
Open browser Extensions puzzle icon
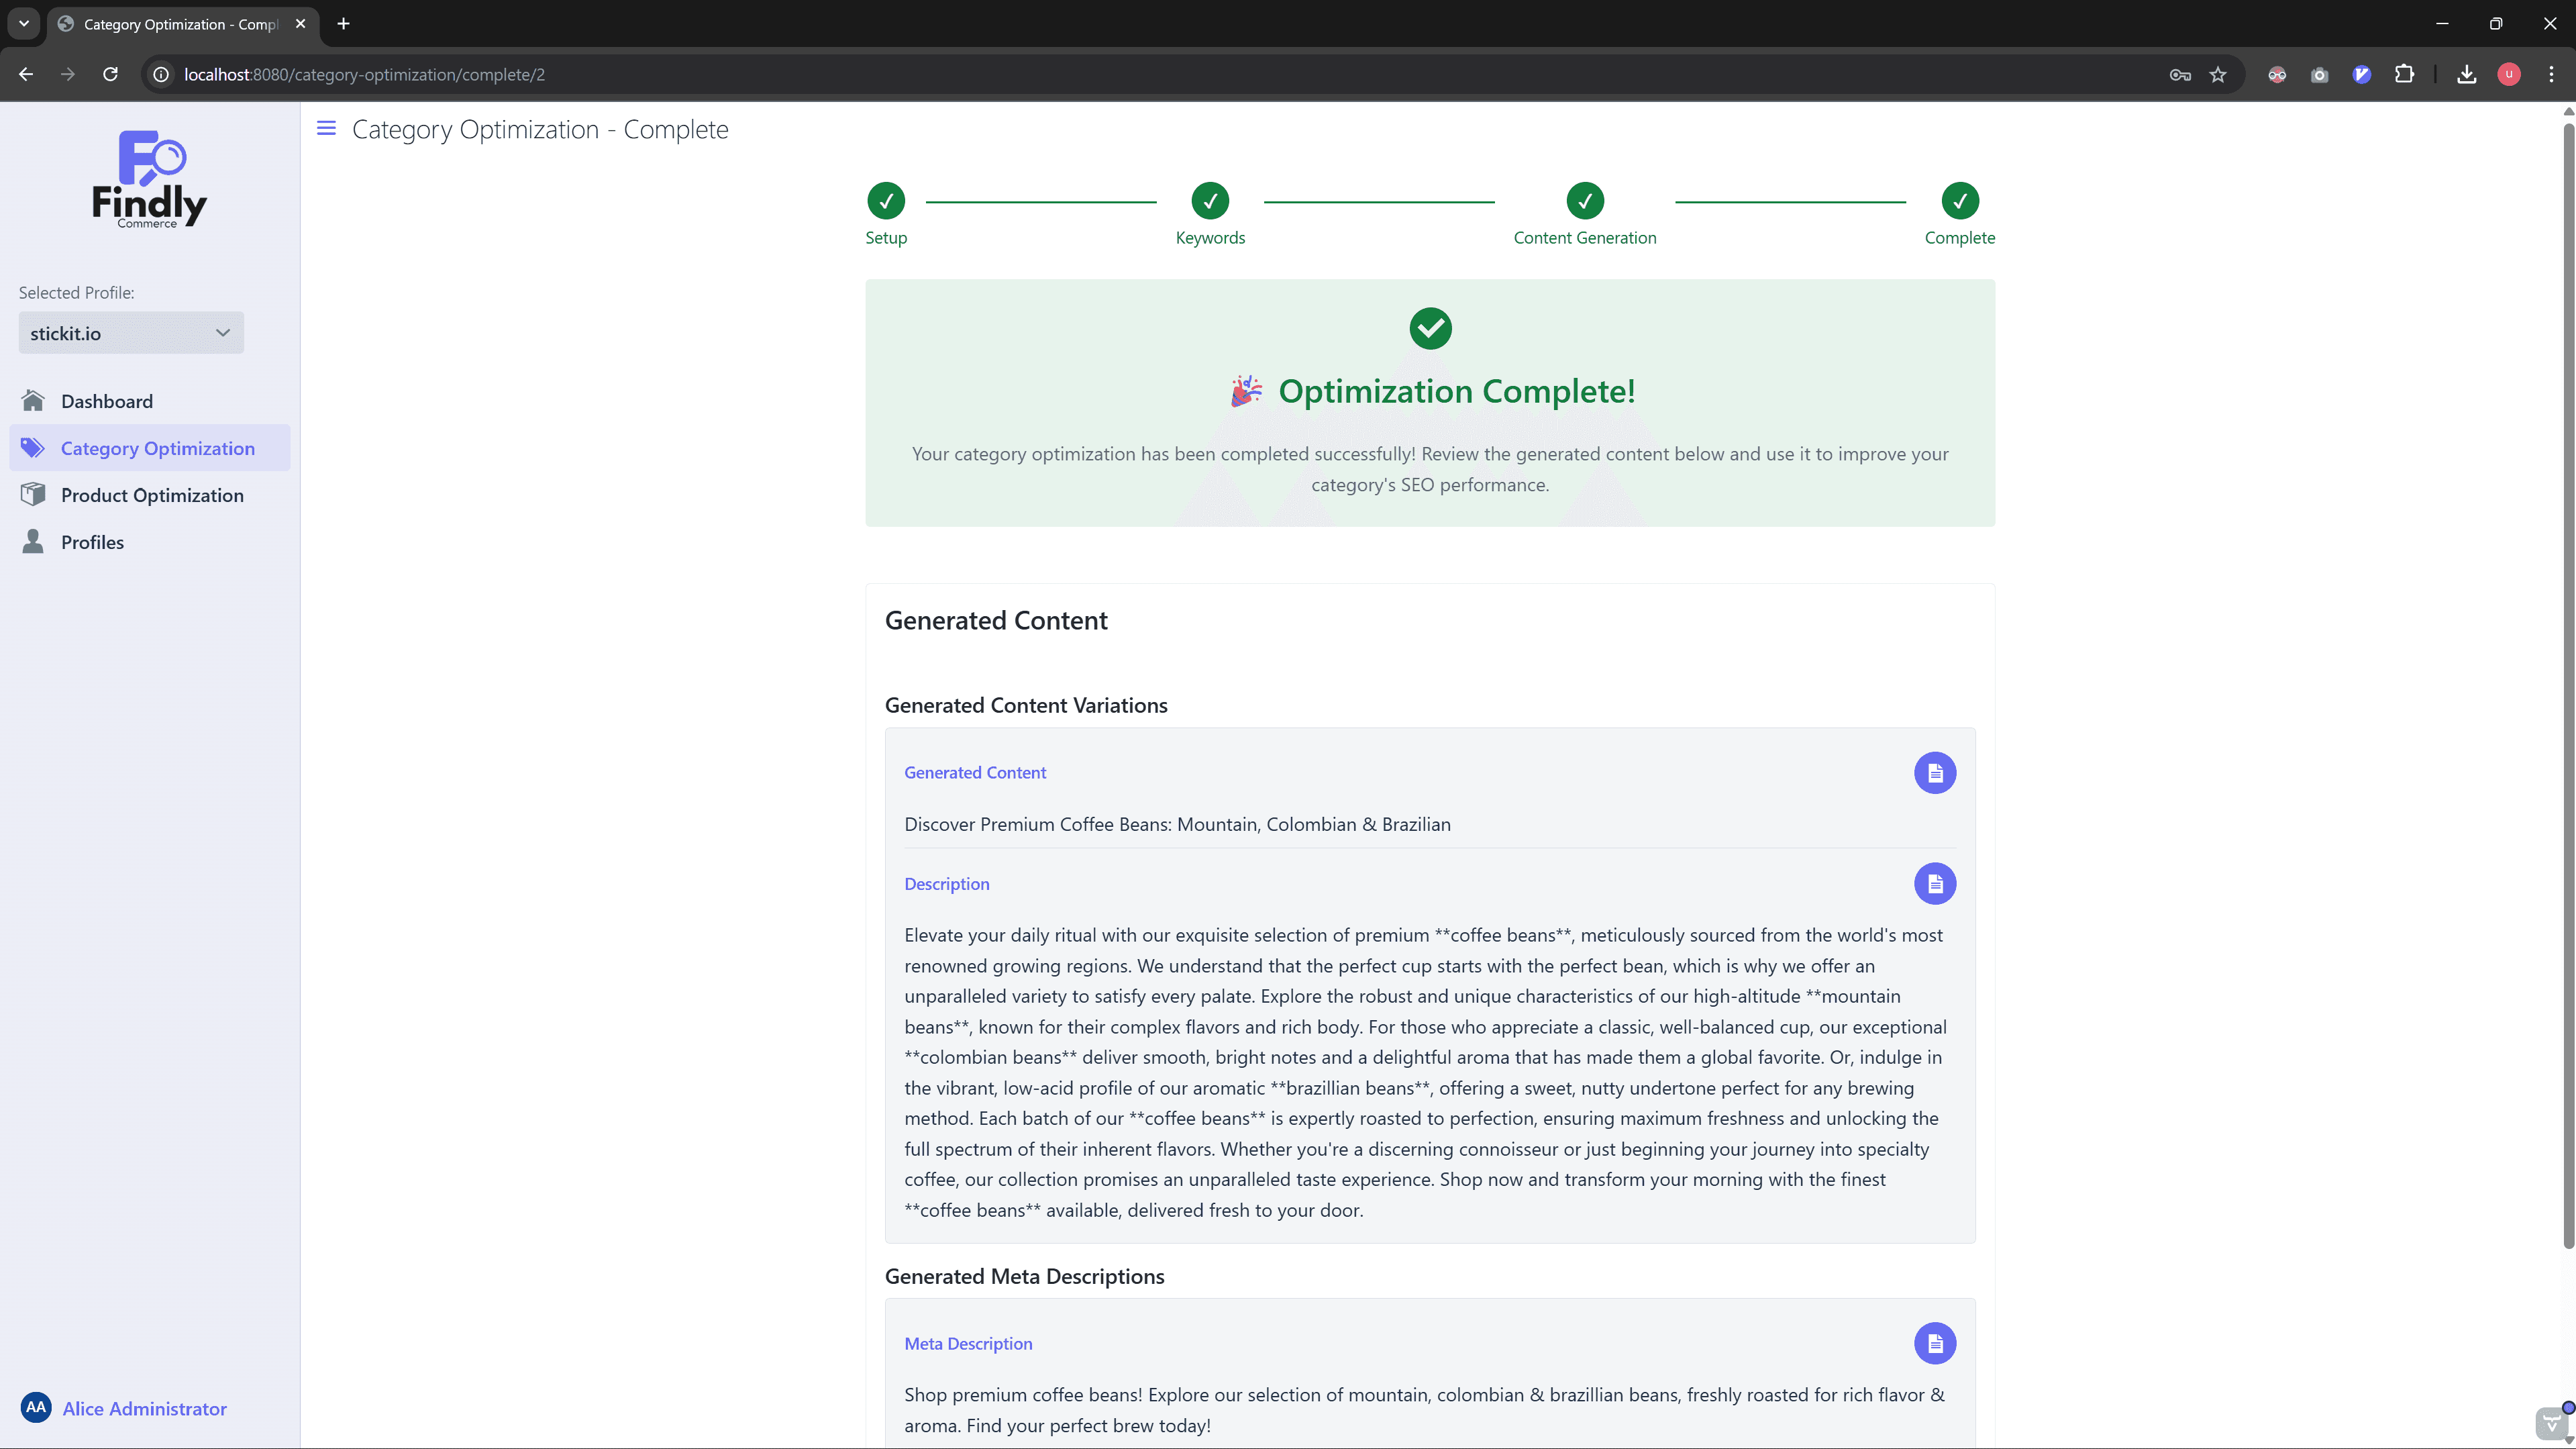point(2404,75)
